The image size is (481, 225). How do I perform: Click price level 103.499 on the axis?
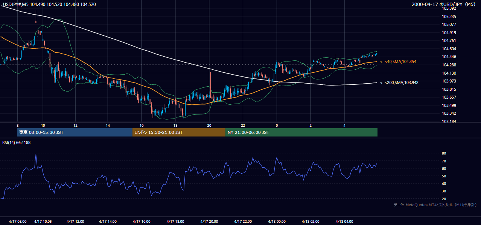tap(449, 105)
